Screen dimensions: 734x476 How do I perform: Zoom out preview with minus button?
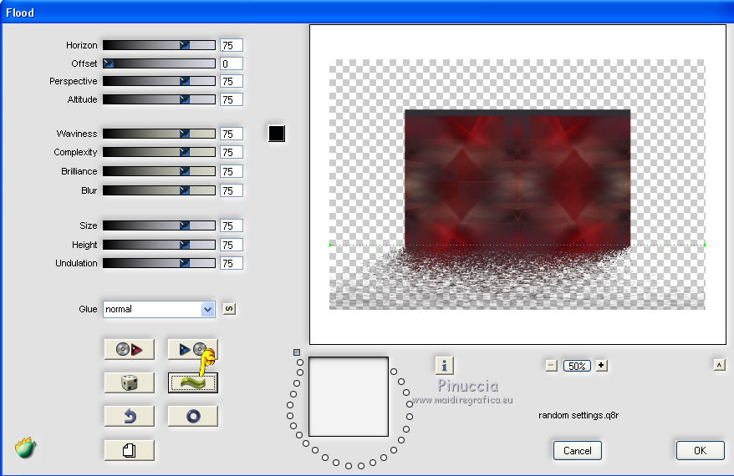pyautogui.click(x=552, y=366)
